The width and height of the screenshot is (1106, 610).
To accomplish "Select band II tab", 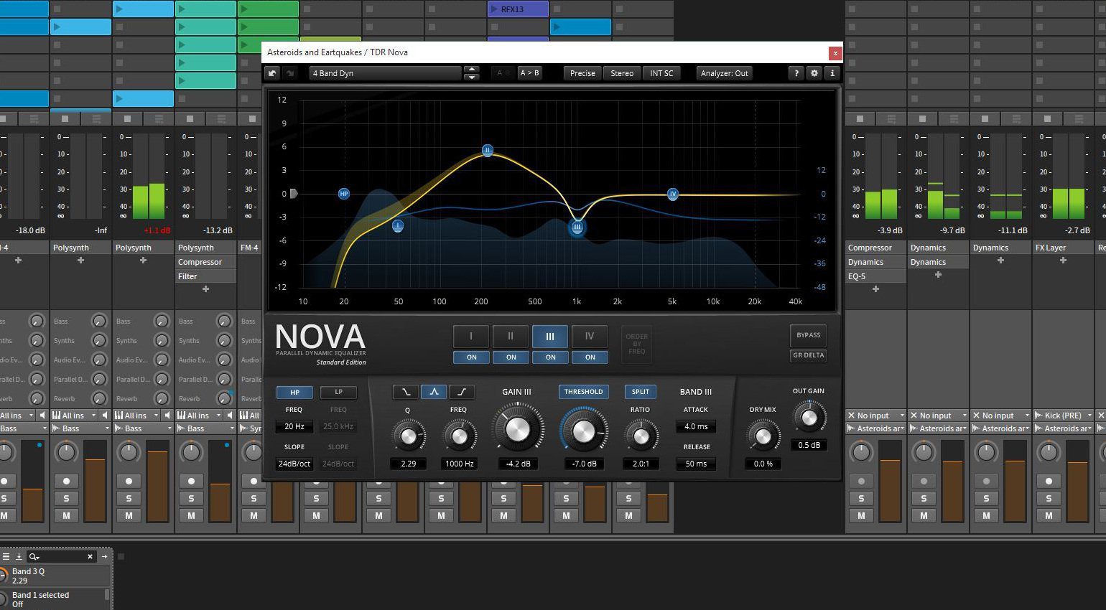I will pos(511,337).
